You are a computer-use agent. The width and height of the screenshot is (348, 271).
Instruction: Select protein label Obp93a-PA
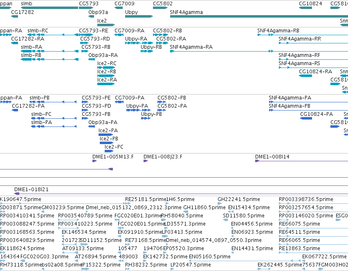point(103,122)
